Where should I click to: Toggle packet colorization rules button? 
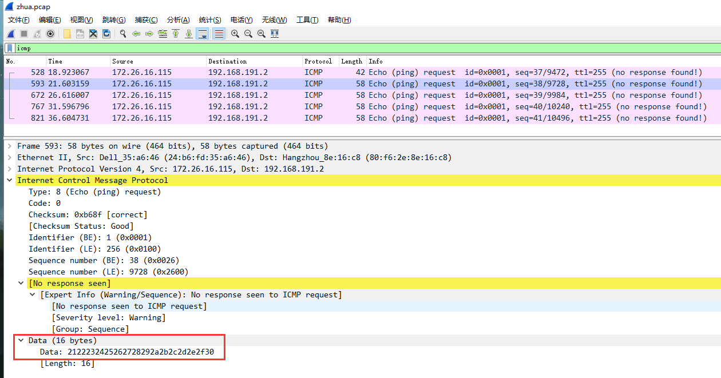[219, 34]
